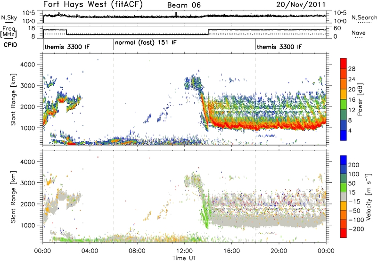
Task: Click the "N.Sky" legend label
Action: 9,17
